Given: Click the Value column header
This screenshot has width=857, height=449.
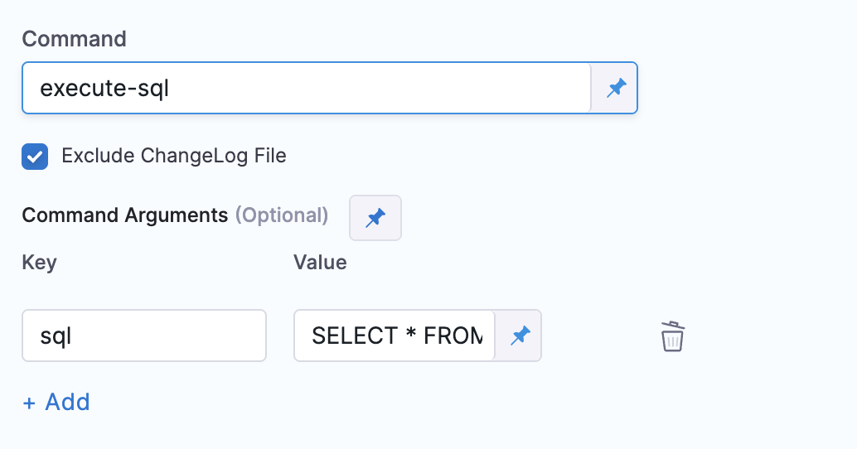Looking at the screenshot, I should coord(320,263).
